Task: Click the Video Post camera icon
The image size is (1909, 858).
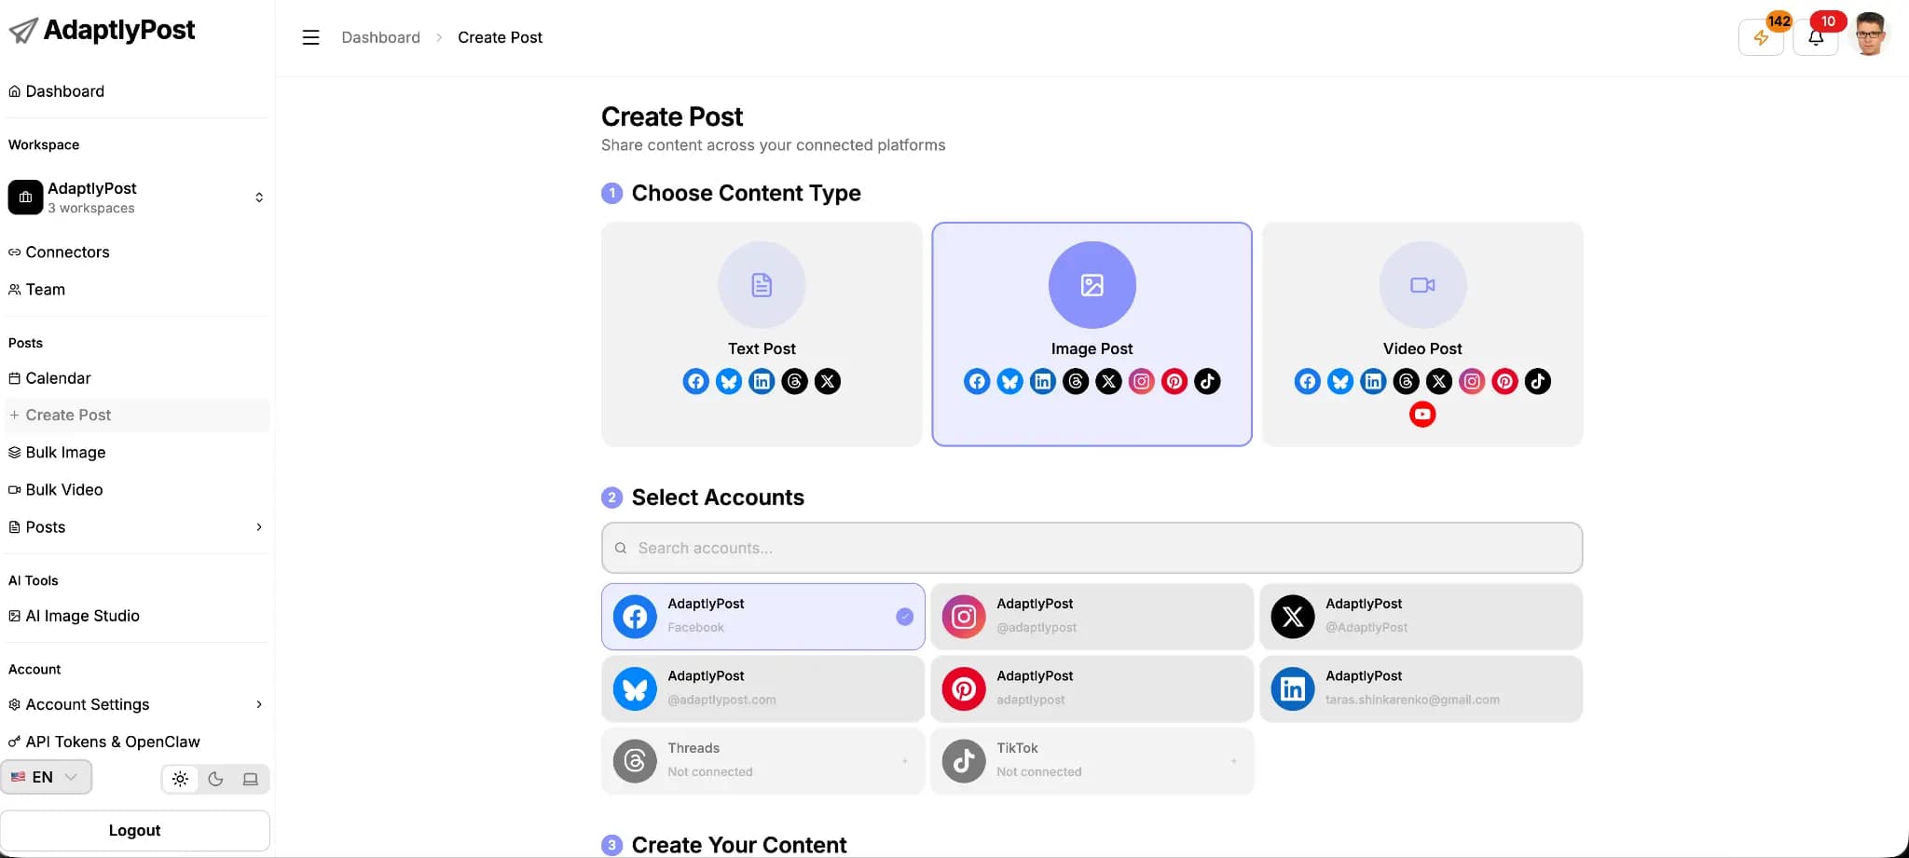Action: click(1422, 285)
